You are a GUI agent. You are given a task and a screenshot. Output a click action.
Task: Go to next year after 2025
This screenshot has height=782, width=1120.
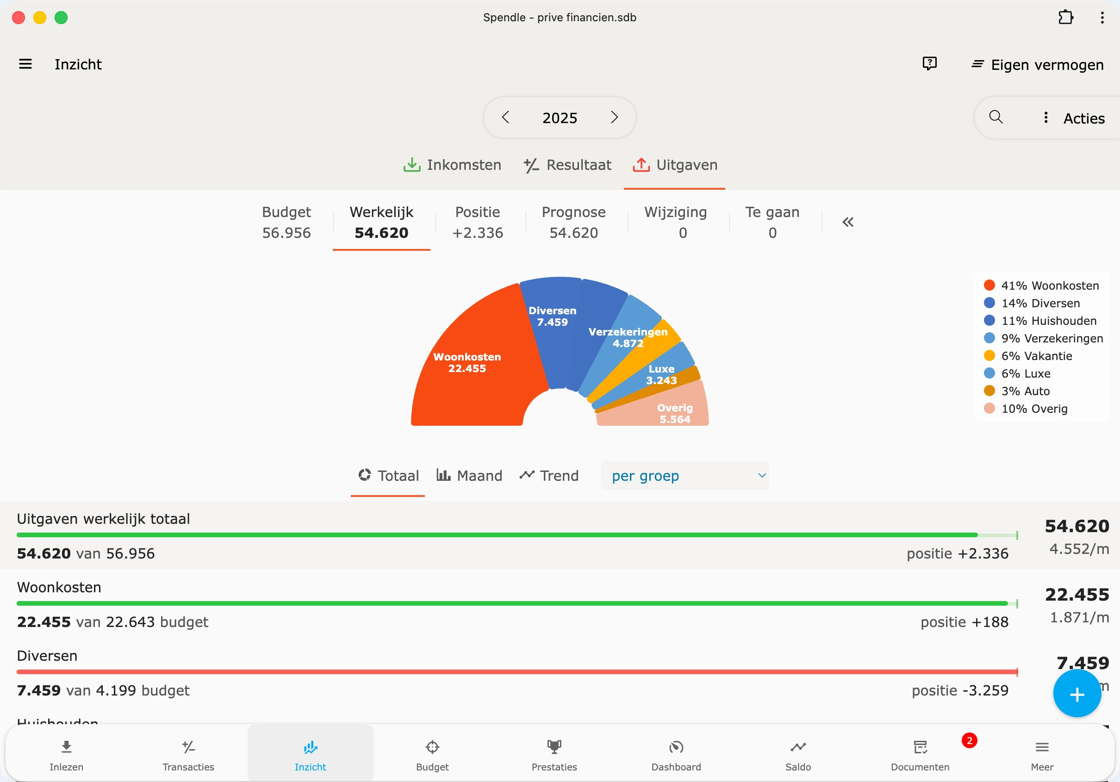point(614,117)
